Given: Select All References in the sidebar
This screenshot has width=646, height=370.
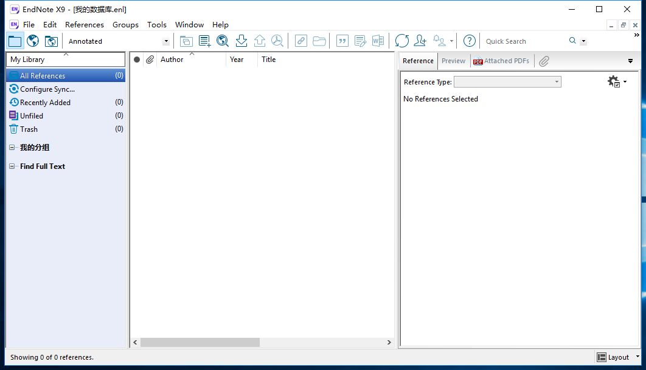Looking at the screenshot, I should pyautogui.click(x=66, y=76).
